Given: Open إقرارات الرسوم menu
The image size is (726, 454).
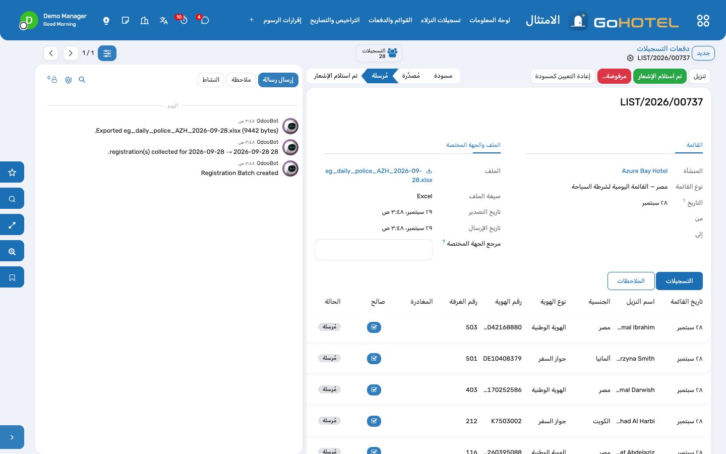Looking at the screenshot, I should [x=282, y=20].
